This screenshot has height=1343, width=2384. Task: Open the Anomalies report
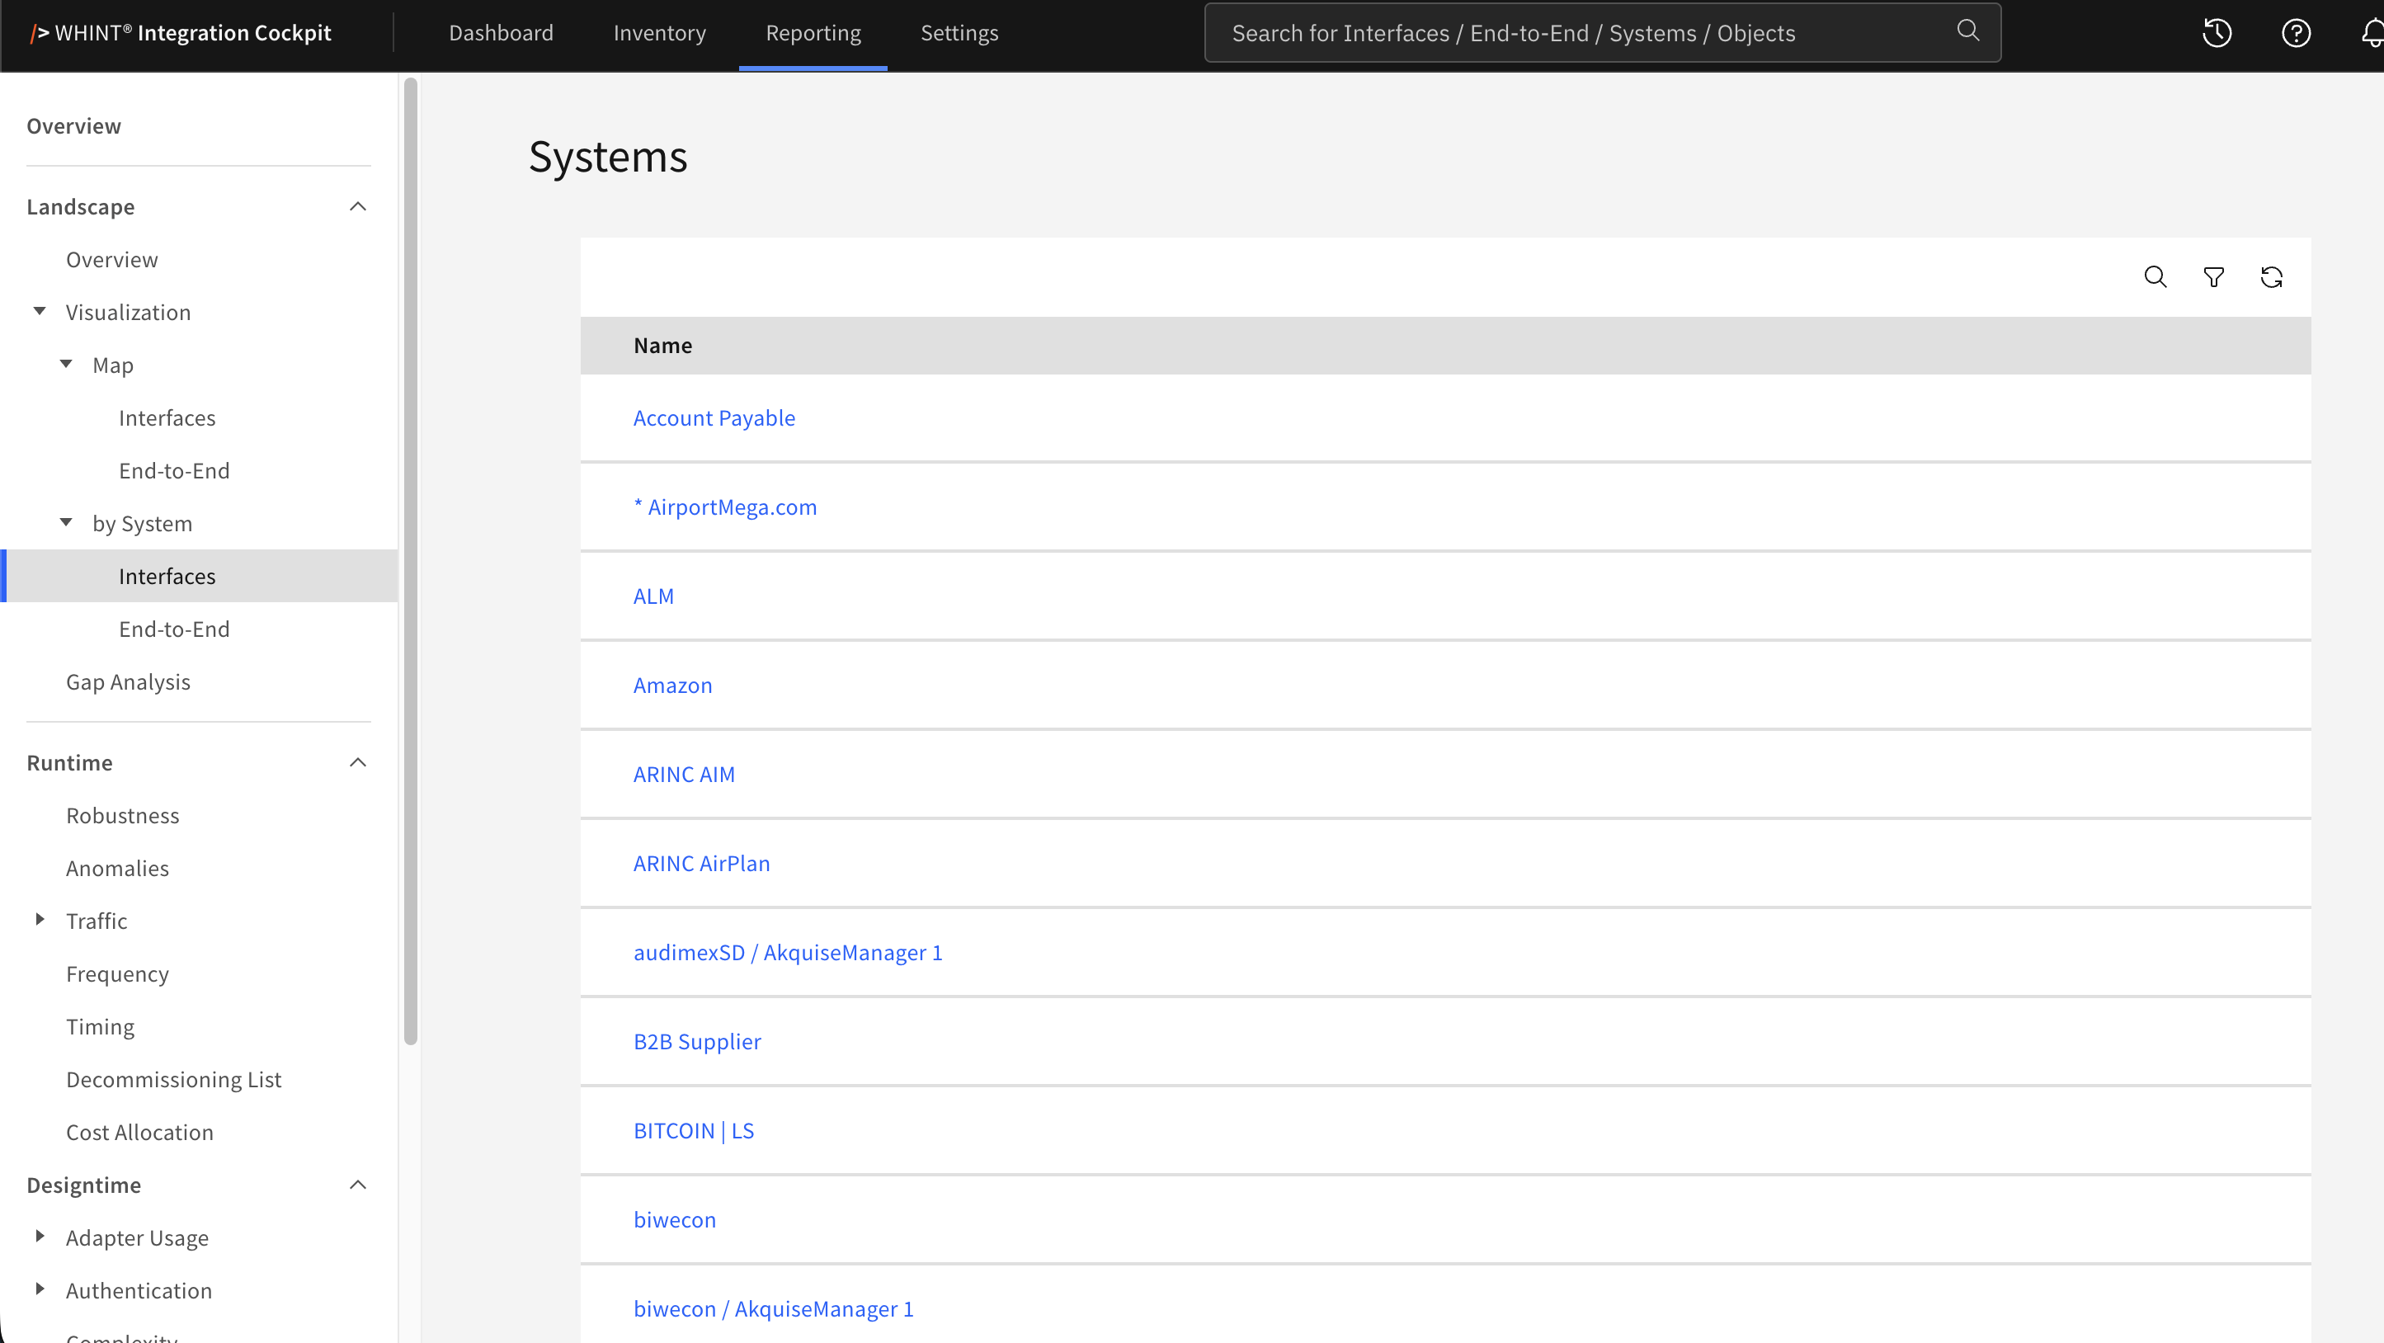point(117,868)
